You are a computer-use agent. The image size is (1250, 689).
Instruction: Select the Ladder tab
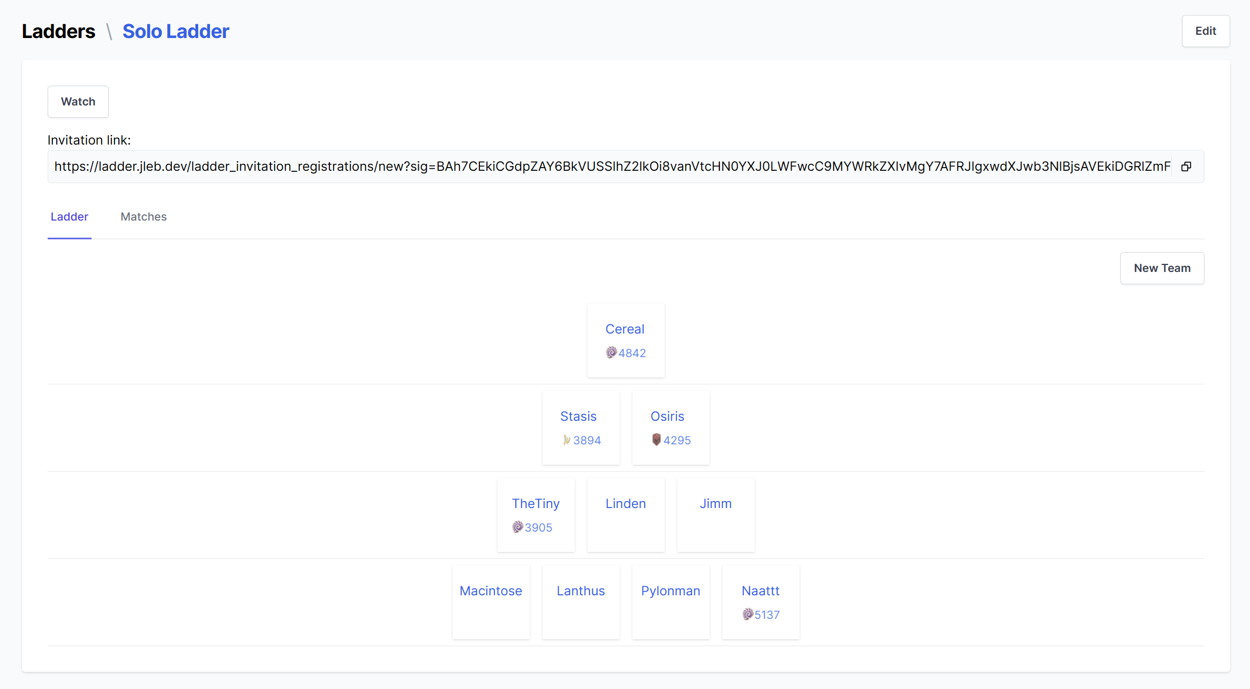click(x=69, y=217)
